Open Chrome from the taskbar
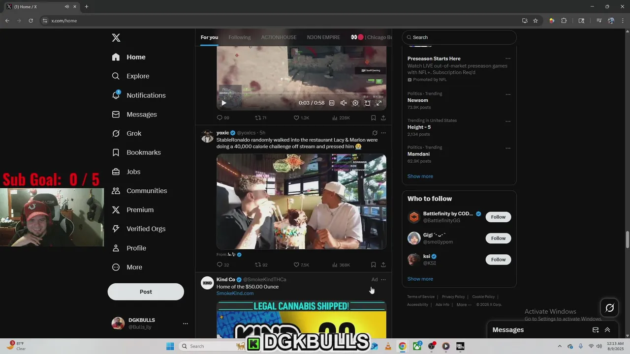The width and height of the screenshot is (630, 354). tap(402, 346)
